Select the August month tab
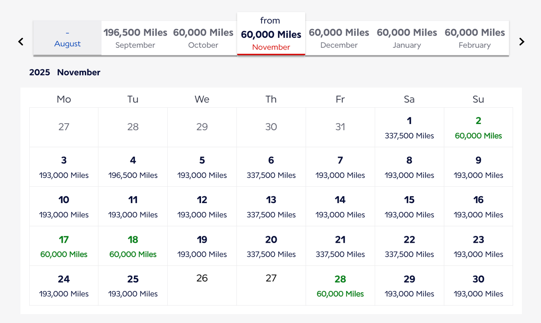This screenshot has height=323, width=541. tap(68, 38)
